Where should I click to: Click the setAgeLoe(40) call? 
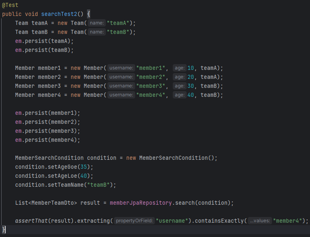[x=69, y=176]
